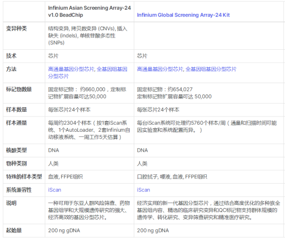285x239 pixels.
Task: Click the 技术 row label
Action: click(11, 56)
